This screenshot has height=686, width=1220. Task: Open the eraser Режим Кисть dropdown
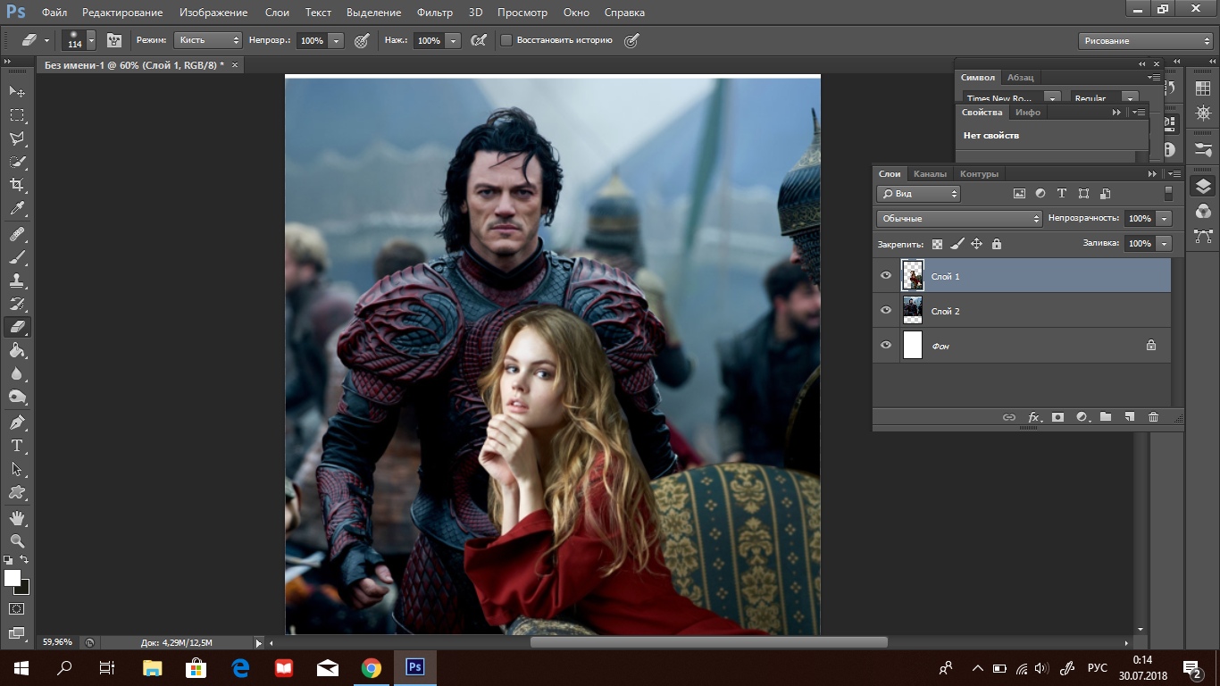coord(208,40)
